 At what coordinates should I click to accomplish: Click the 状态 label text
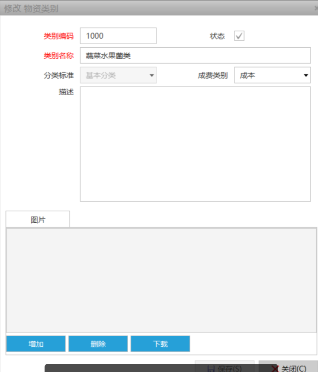coord(217,36)
